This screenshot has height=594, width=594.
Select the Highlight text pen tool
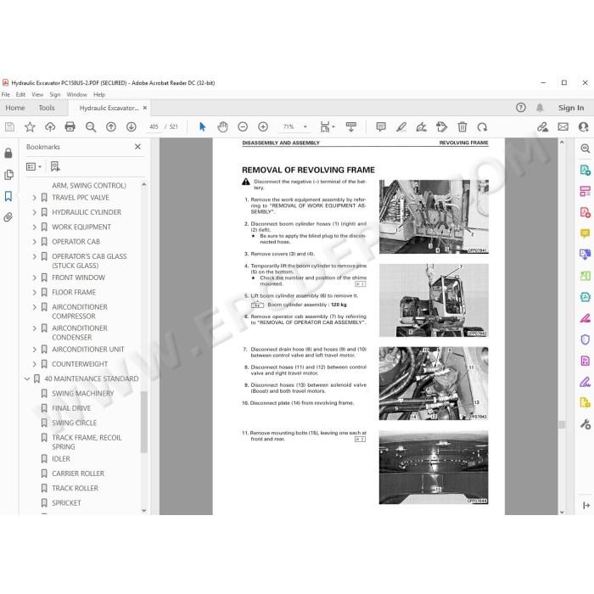pos(401,127)
